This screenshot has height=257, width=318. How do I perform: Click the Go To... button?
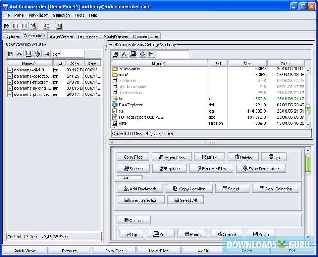tap(134, 220)
